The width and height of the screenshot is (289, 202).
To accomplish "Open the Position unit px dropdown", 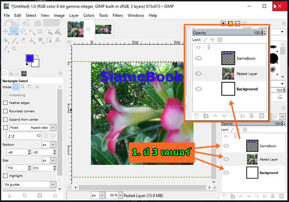I will (49, 145).
